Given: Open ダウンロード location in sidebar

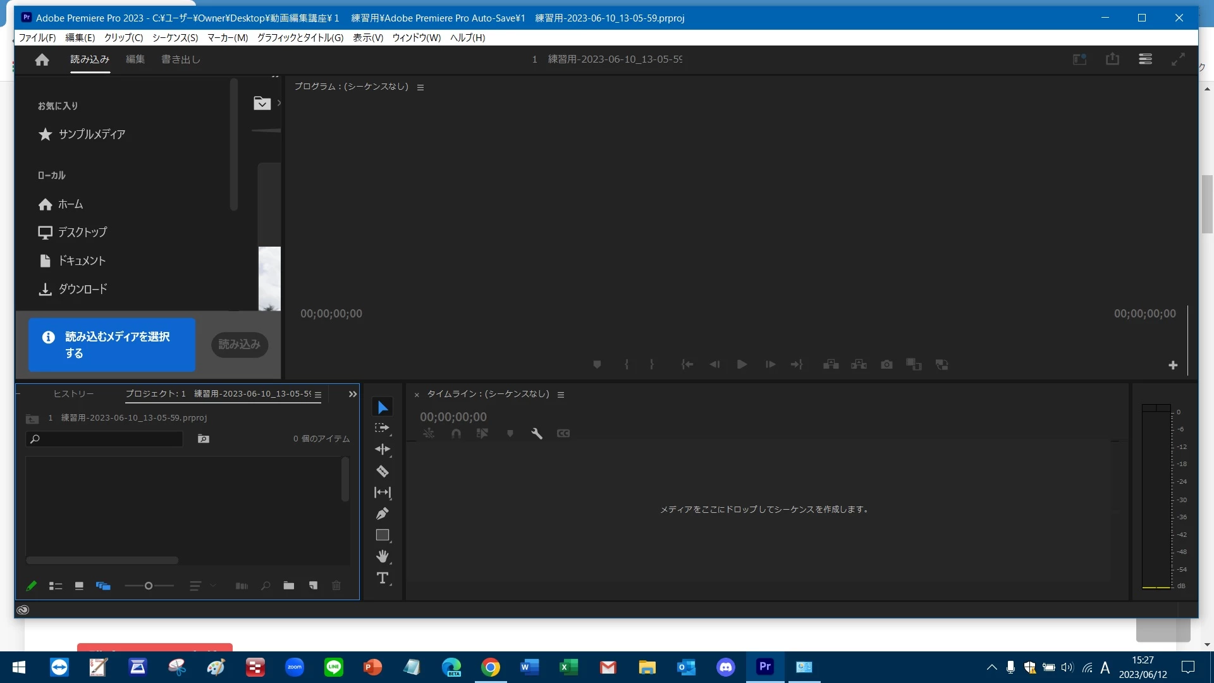Looking at the screenshot, I should 73,289.
